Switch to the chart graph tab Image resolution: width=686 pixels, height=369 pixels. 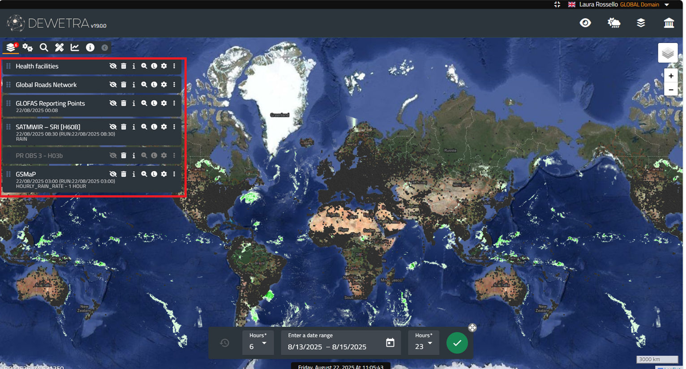(x=75, y=47)
